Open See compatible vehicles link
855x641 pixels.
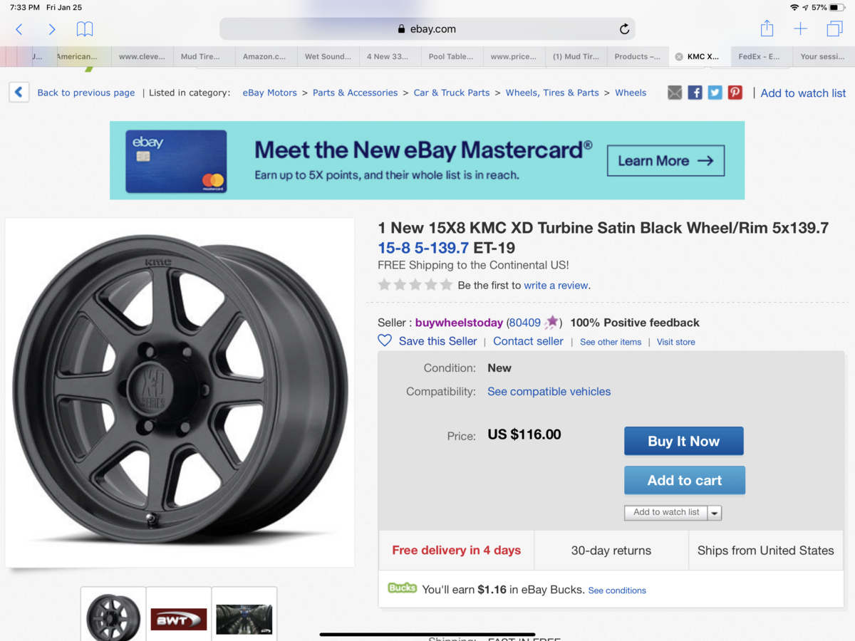pos(549,392)
